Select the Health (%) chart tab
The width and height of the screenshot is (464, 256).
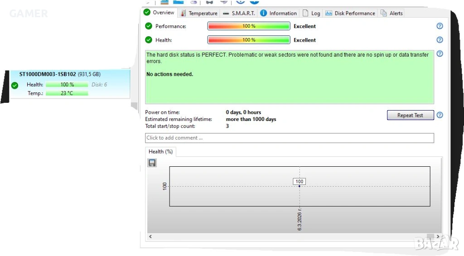coord(160,152)
